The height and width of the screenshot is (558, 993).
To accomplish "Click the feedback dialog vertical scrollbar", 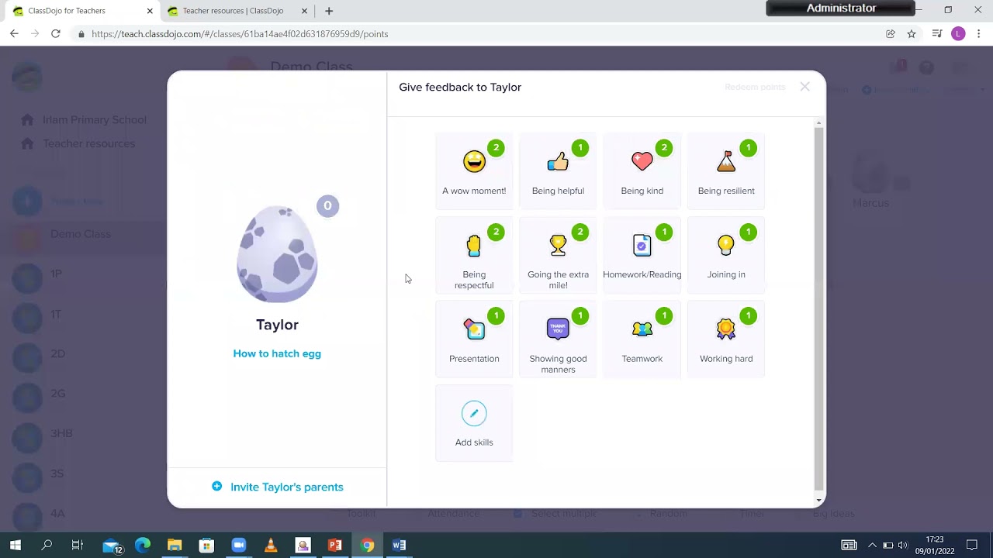I will coord(818,310).
